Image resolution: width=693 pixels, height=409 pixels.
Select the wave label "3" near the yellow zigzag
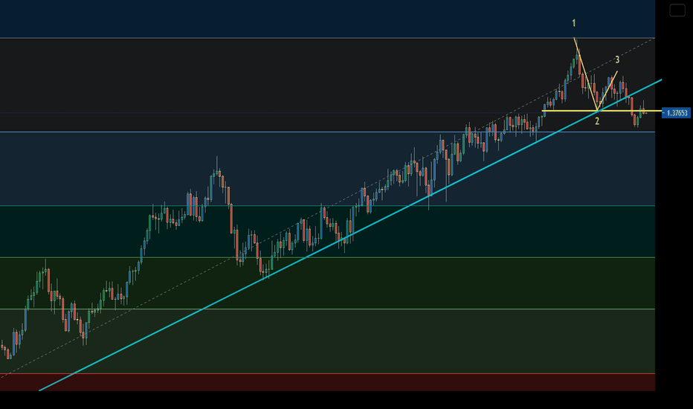click(617, 59)
